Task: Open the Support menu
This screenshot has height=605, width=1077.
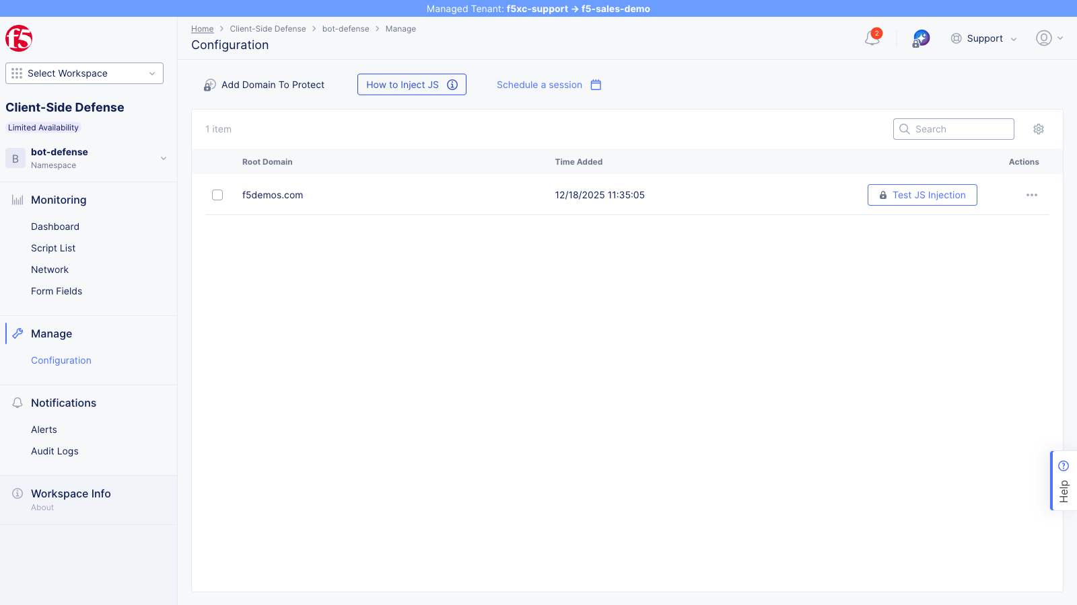Action: pyautogui.click(x=983, y=38)
